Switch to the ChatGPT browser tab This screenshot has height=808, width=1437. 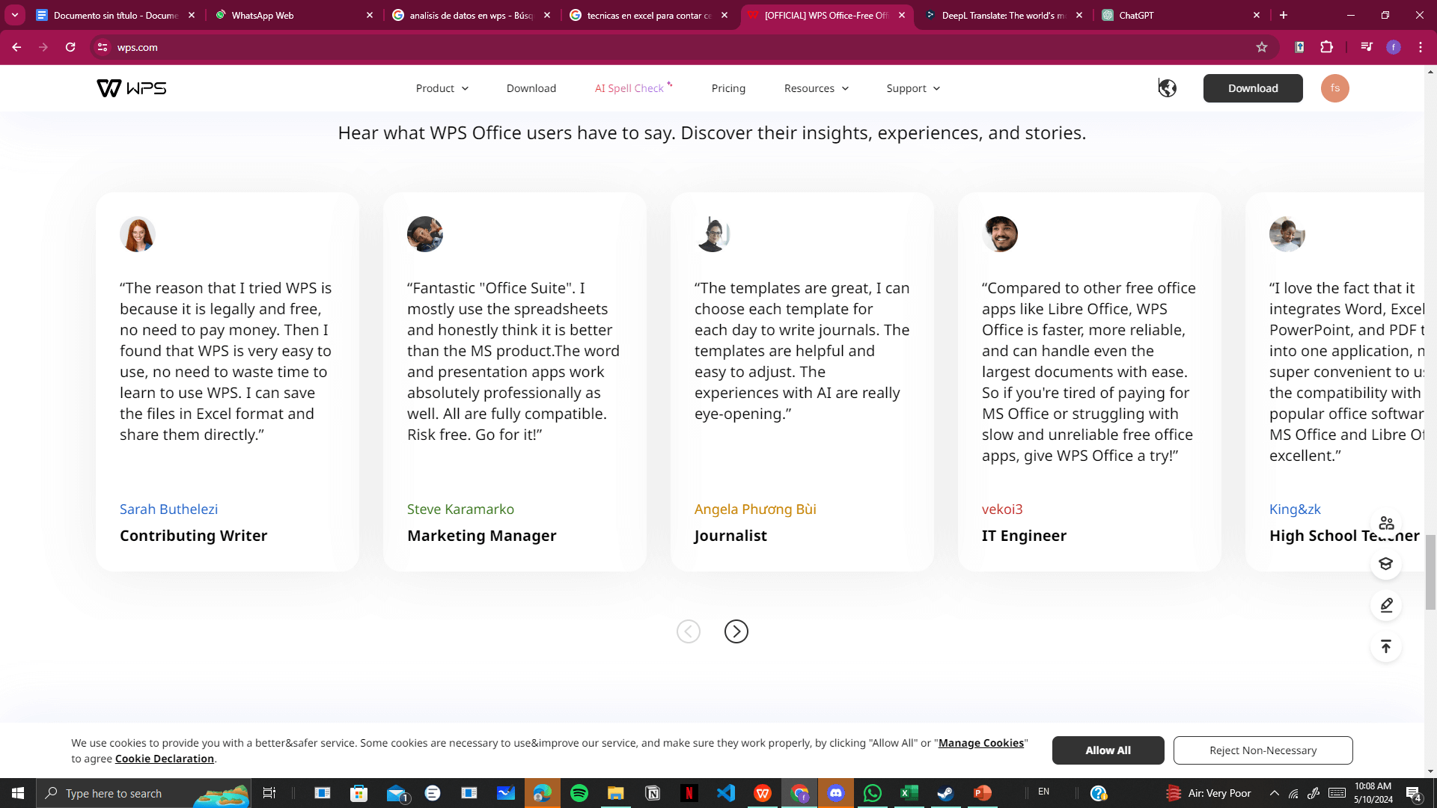tap(1138, 15)
